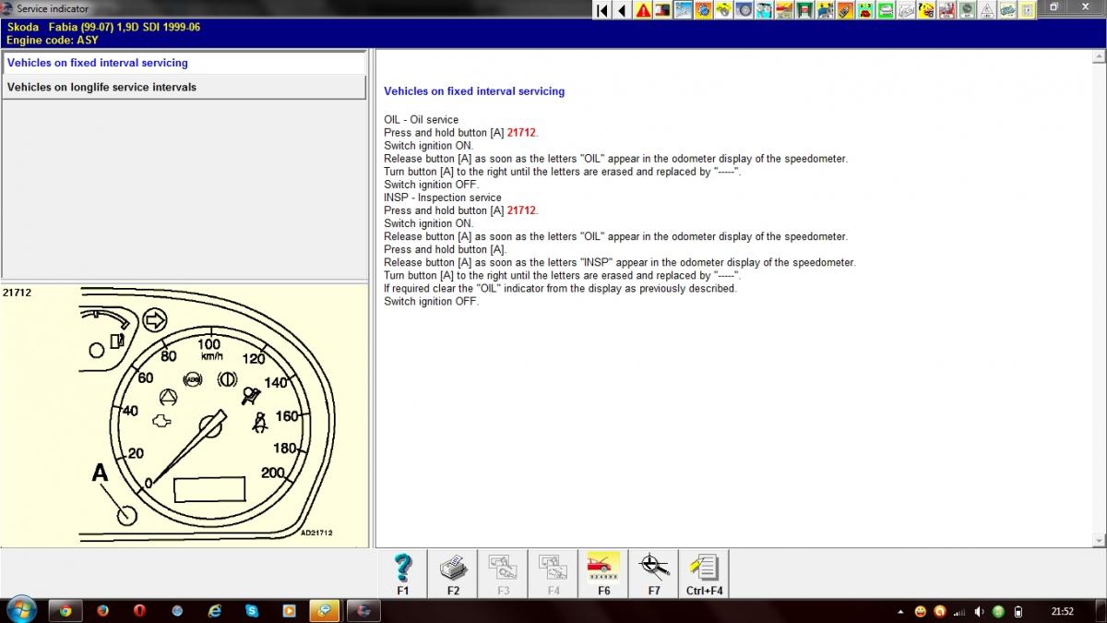Click the Skoda Fabia vehicle title text
Image resolution: width=1107 pixels, height=623 pixels.
coord(103,27)
